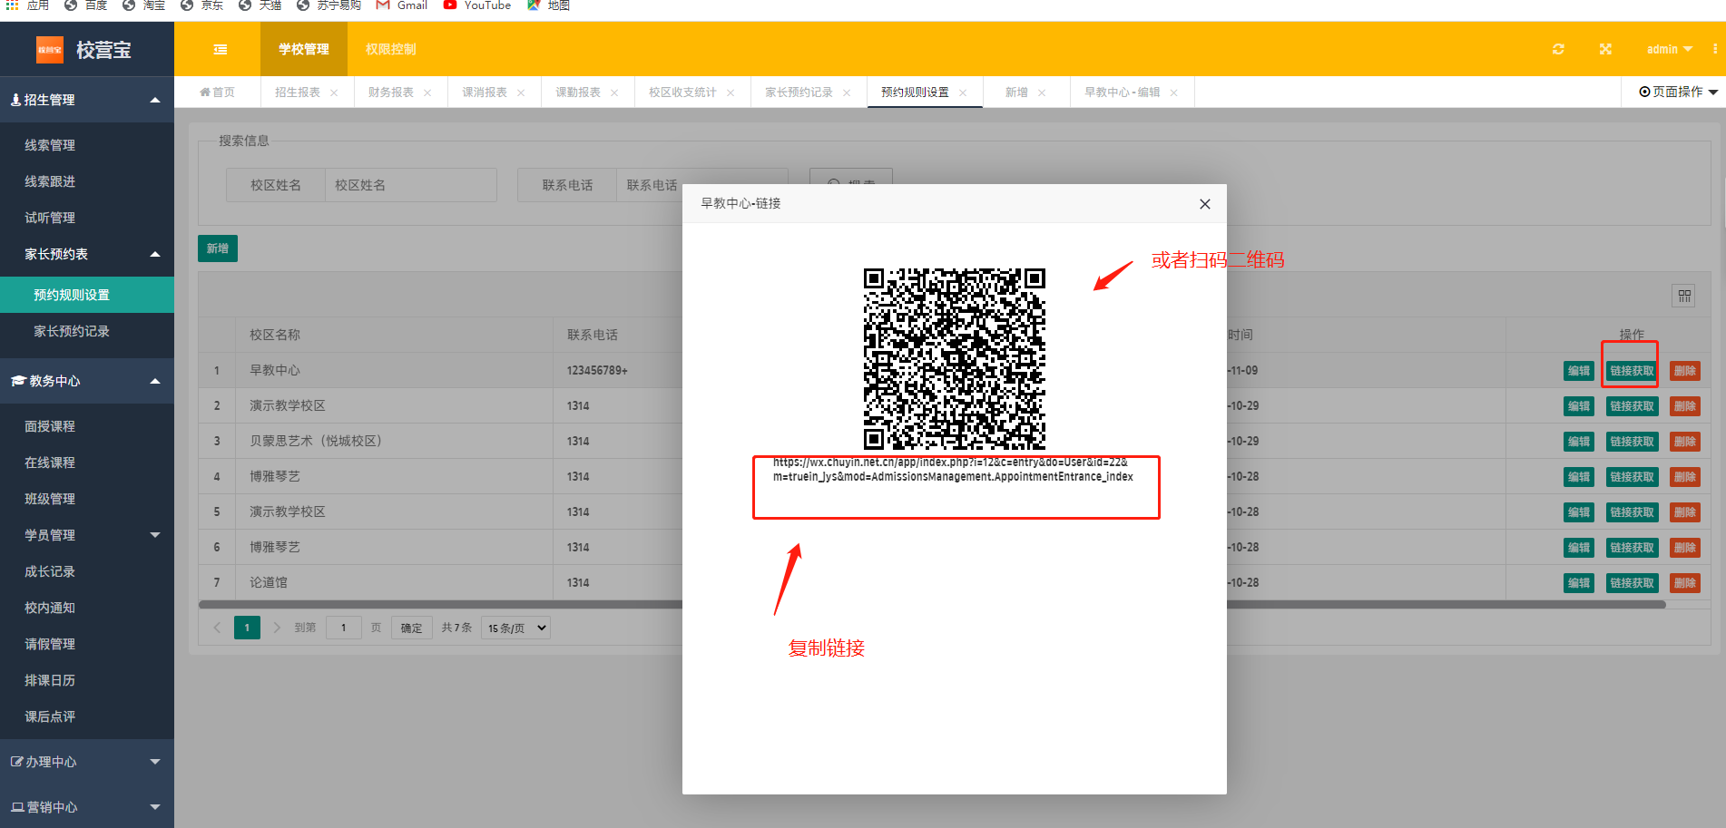This screenshot has width=1726, height=828.
Task: Close the 课勤报表 tab
Action: coord(614,93)
